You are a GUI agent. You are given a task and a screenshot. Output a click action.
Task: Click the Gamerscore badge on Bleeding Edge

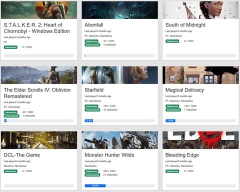(172, 171)
